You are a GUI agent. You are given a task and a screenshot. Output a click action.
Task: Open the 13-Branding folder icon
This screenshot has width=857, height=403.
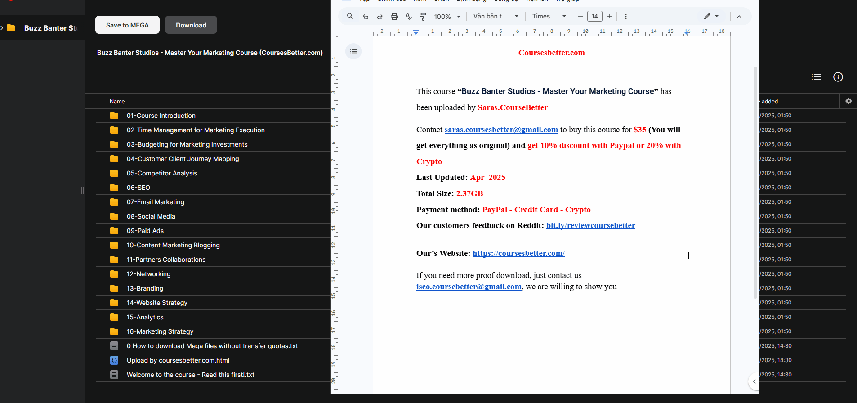click(x=114, y=288)
